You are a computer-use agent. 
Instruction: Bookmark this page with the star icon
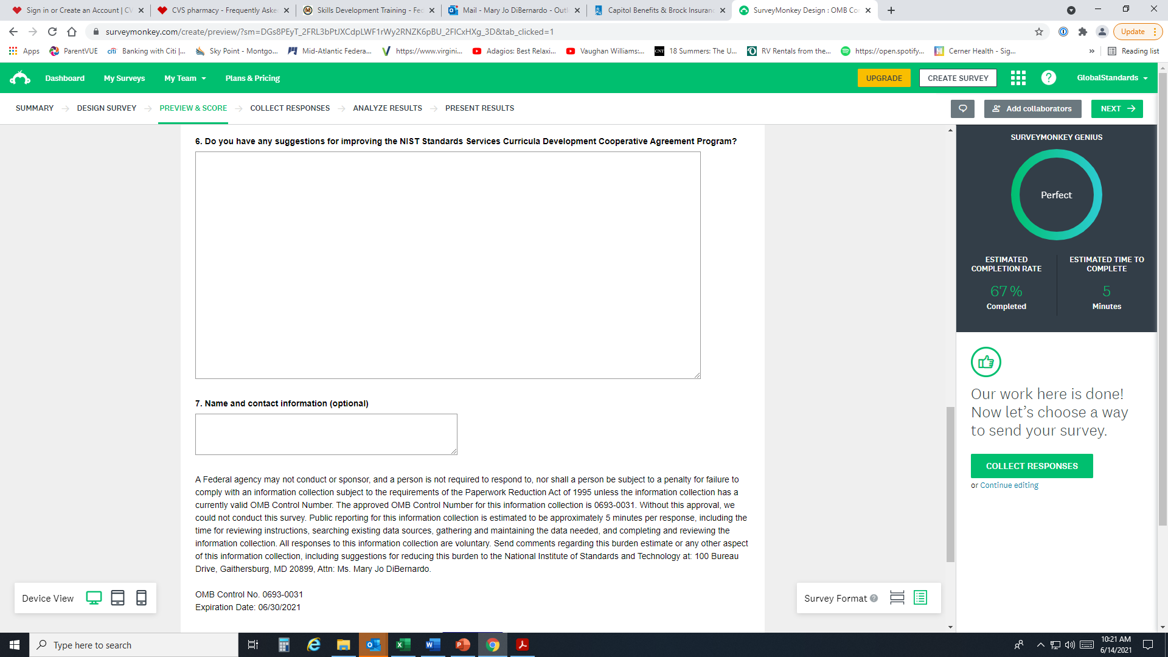coord(1039,32)
